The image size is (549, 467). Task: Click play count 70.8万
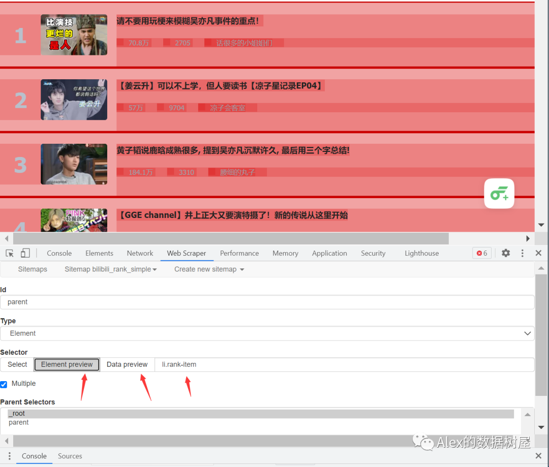tap(139, 43)
